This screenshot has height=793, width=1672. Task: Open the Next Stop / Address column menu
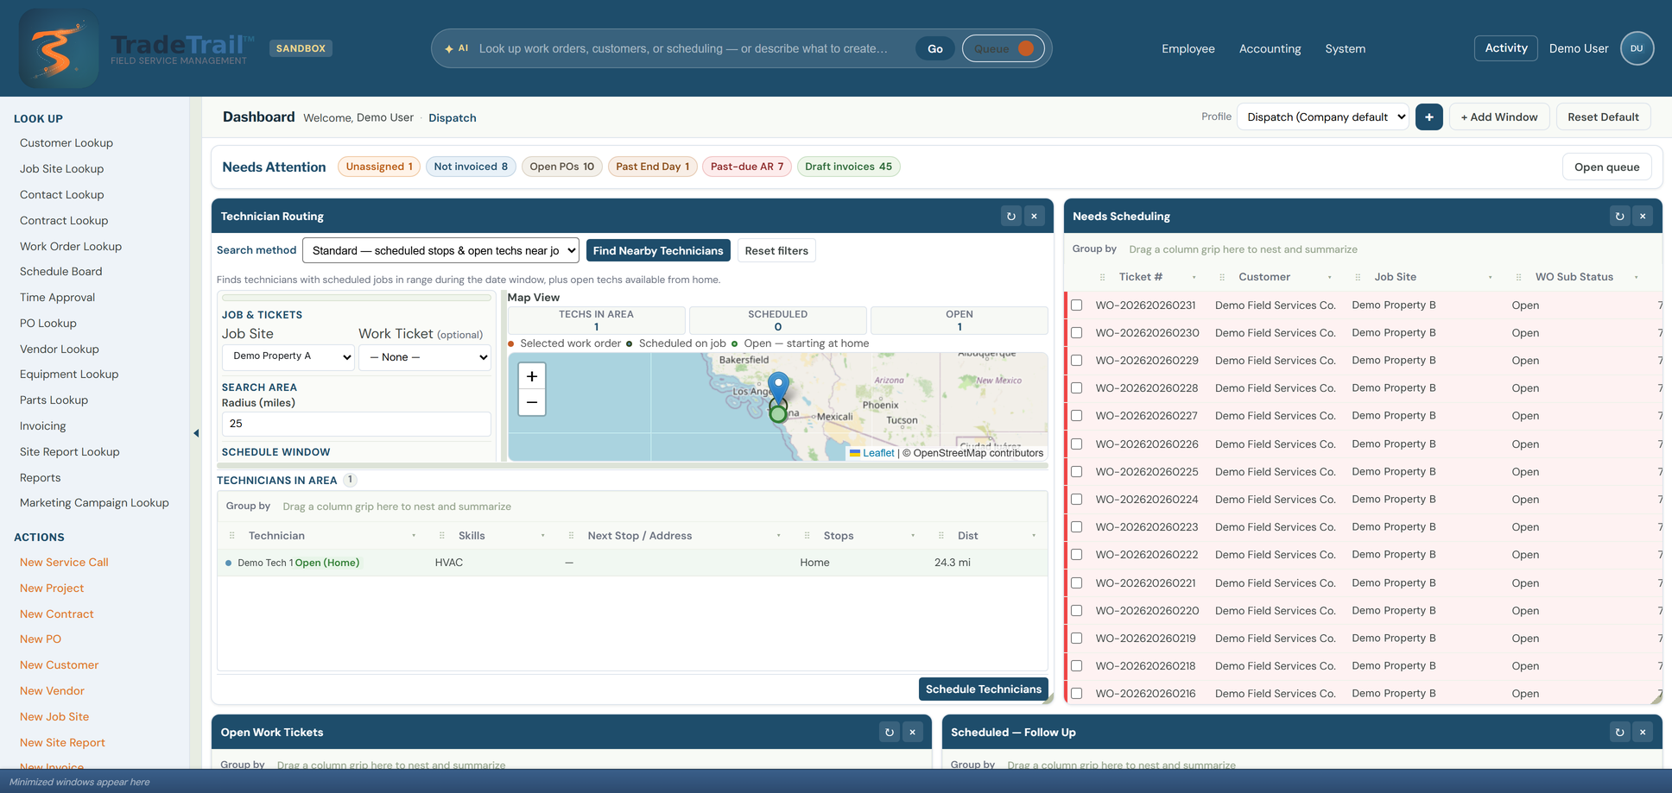point(779,536)
